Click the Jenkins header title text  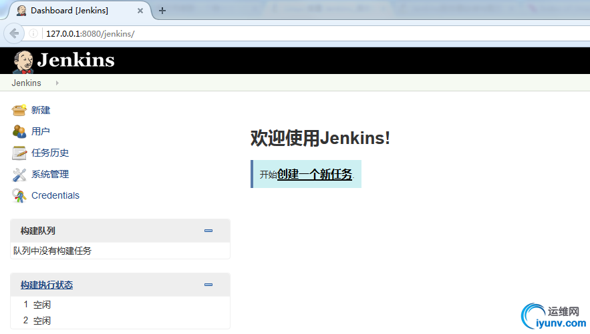(76, 60)
